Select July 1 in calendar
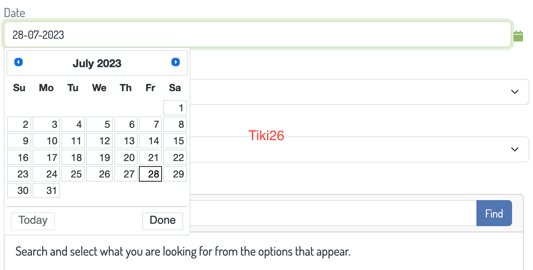Screen dimensions: 533x270 [175, 108]
